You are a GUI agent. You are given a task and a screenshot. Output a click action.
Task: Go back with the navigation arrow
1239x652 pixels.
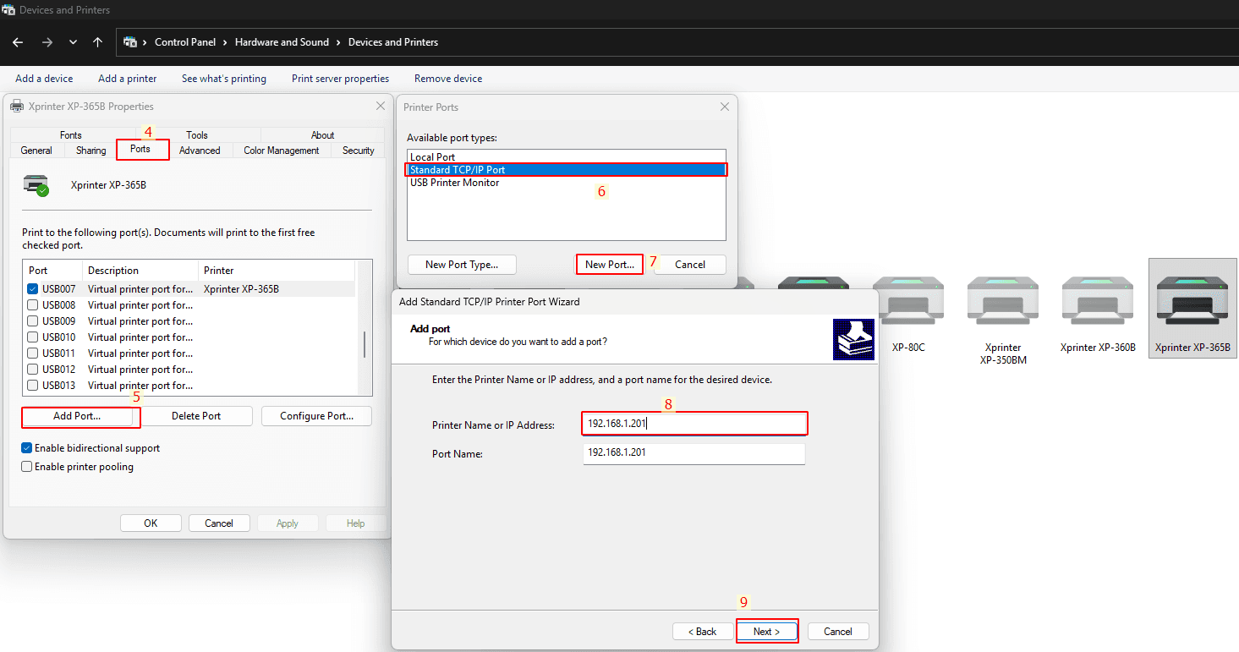click(x=18, y=42)
